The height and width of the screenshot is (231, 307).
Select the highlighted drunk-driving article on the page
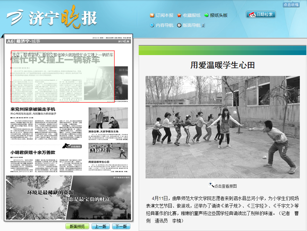tap(63, 76)
